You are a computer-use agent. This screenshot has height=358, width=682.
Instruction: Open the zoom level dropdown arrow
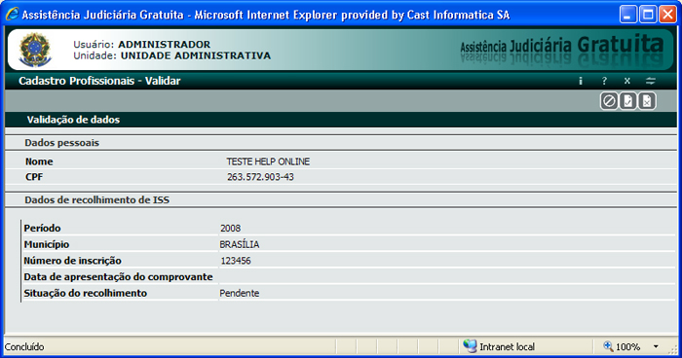[656, 346]
